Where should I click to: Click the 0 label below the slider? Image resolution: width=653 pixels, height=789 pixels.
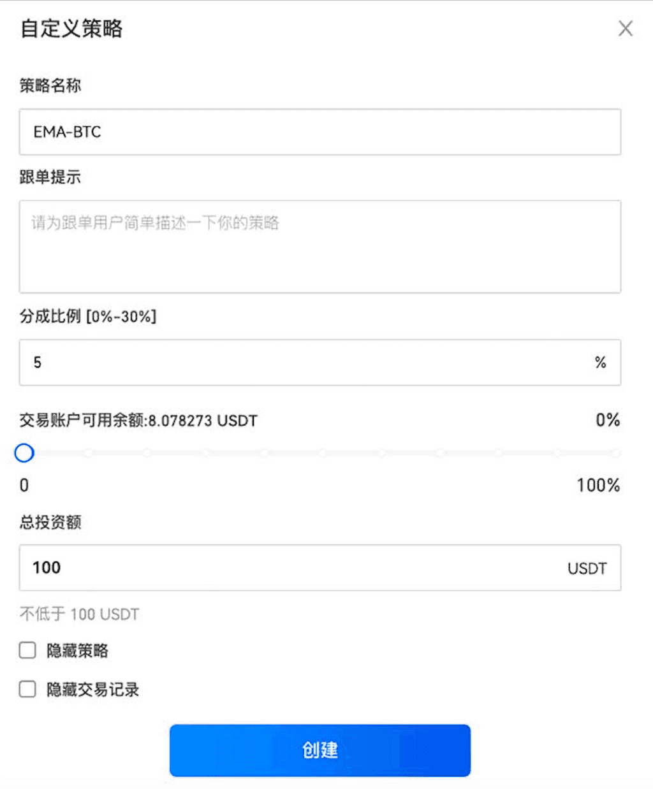click(24, 486)
